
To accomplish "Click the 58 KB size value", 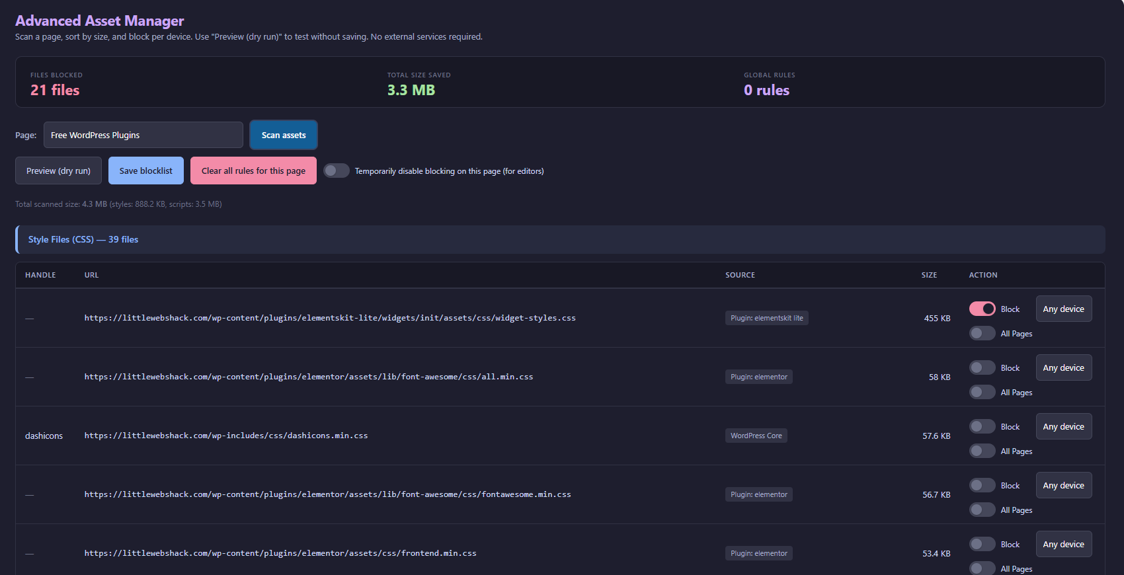I will [x=940, y=377].
